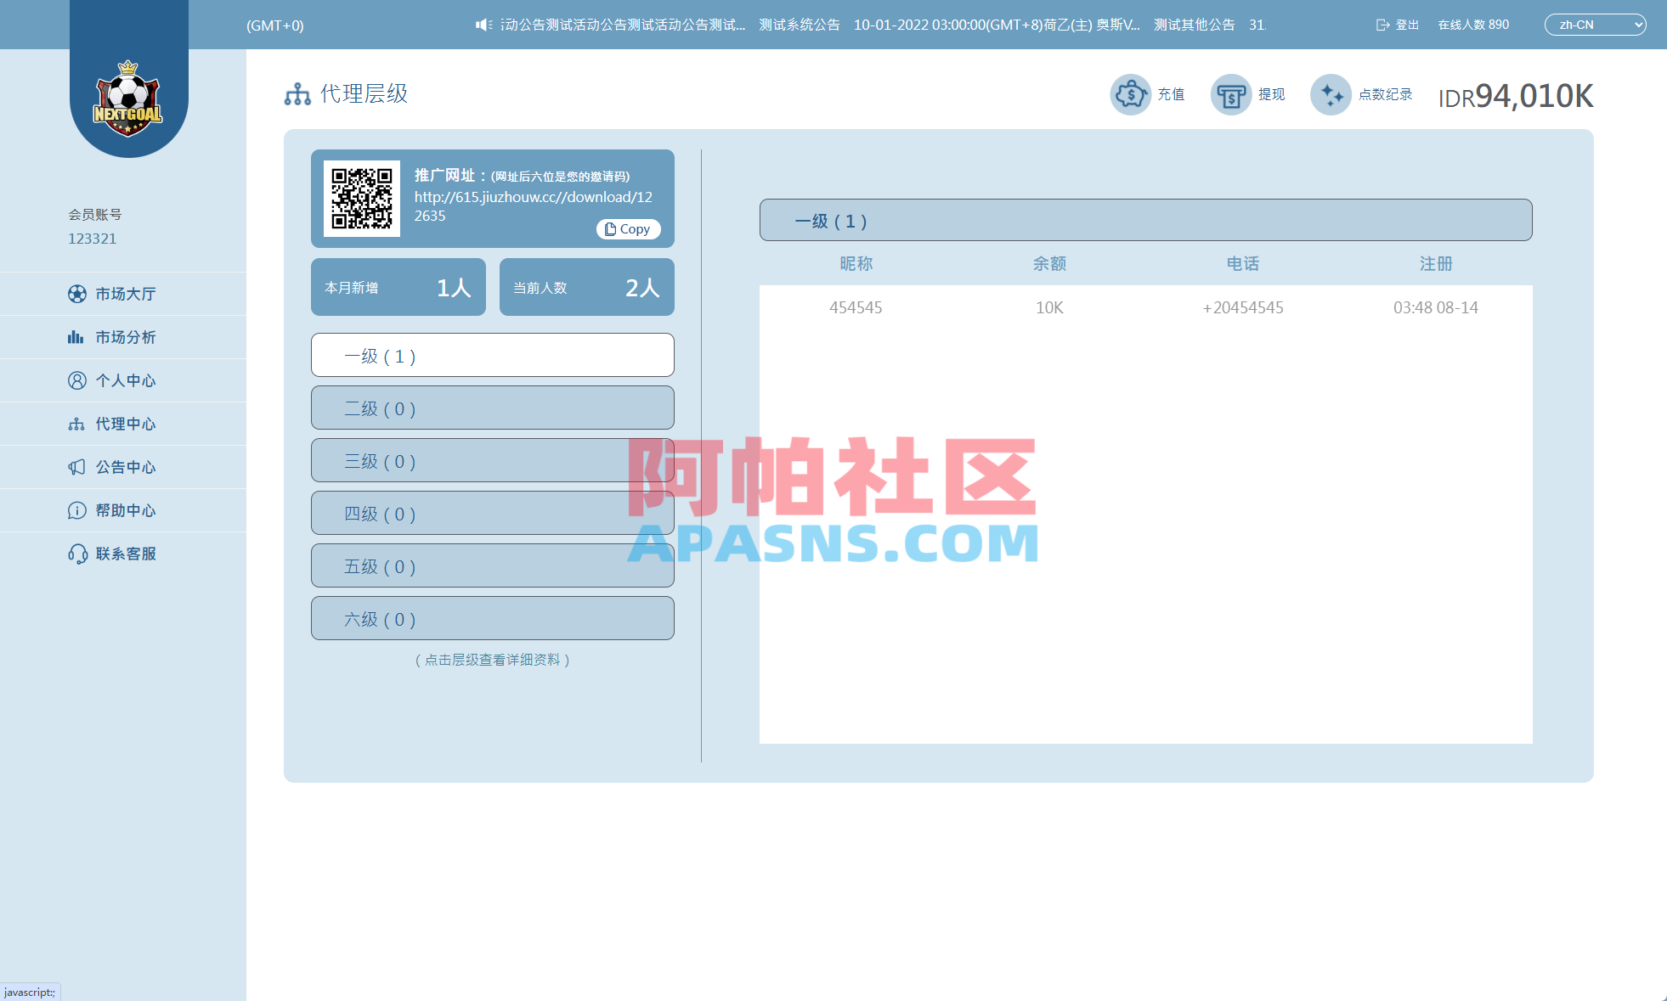
Task: Open 个人中心 in the sidebar
Action: (x=125, y=380)
